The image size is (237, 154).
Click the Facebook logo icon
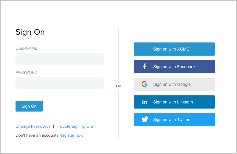tap(144, 67)
